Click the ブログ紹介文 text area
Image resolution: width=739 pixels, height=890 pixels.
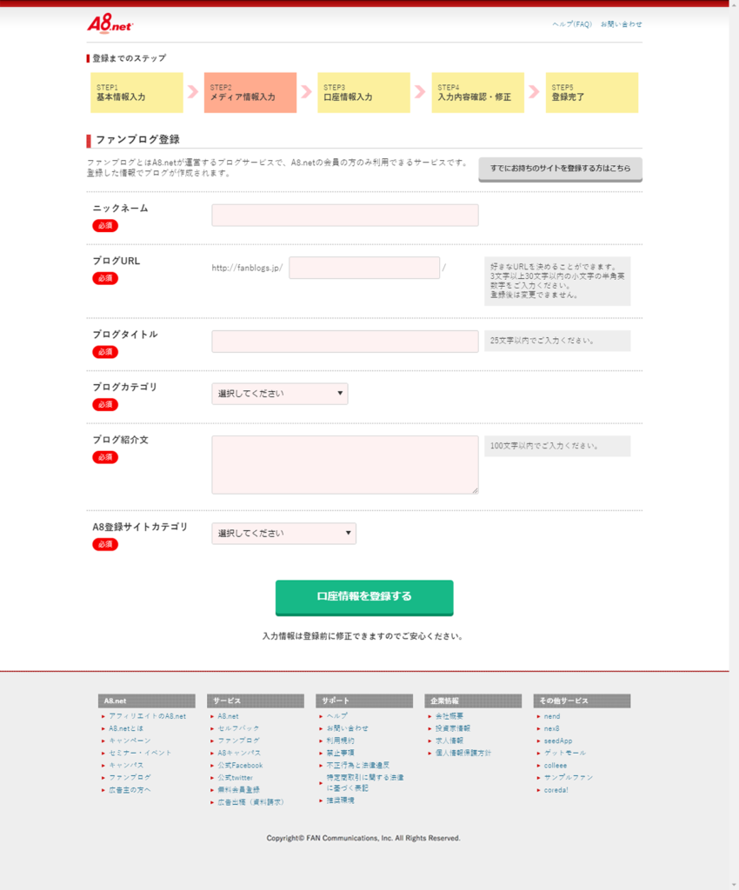point(344,464)
